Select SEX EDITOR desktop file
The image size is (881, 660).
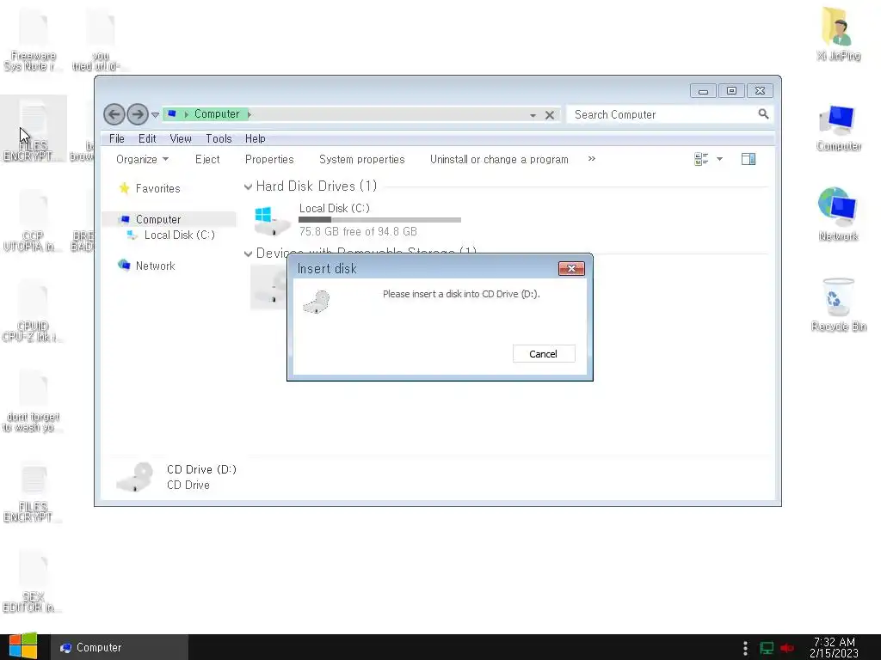point(34,582)
